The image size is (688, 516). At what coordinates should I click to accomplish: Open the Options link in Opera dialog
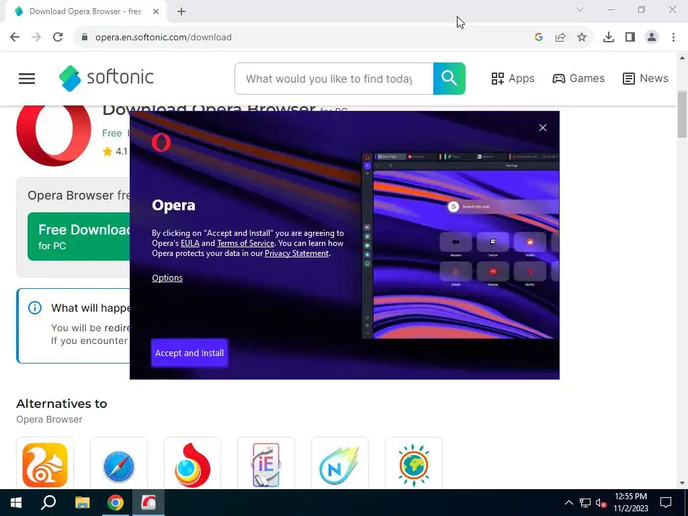[x=167, y=277]
